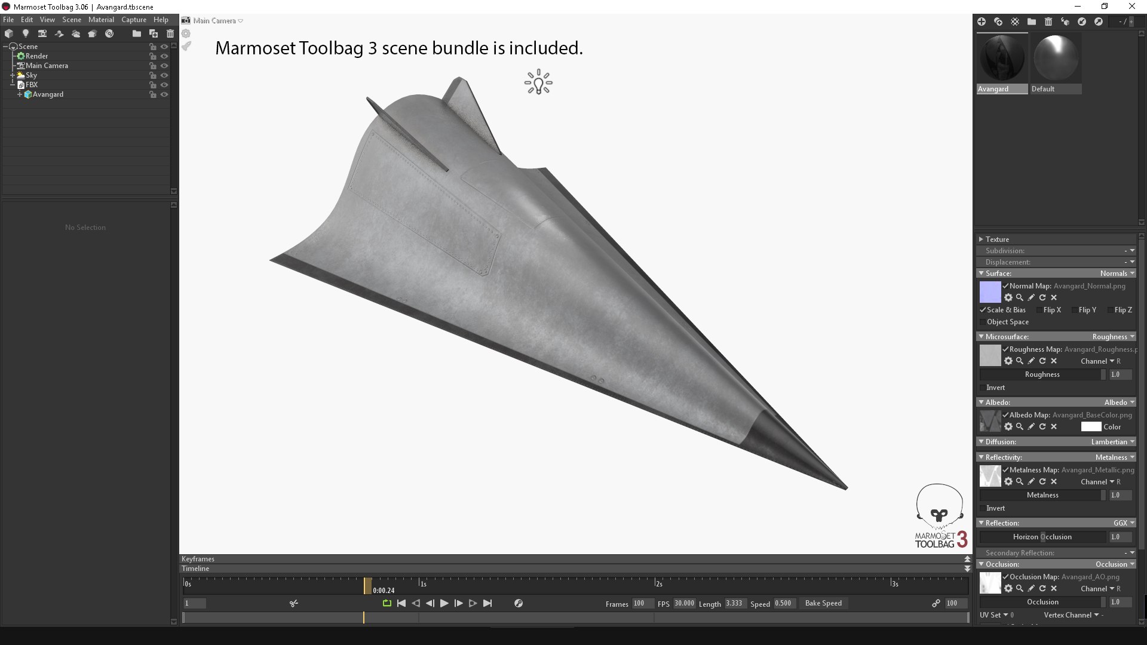Add a fog object with the cloud icon

[76, 33]
